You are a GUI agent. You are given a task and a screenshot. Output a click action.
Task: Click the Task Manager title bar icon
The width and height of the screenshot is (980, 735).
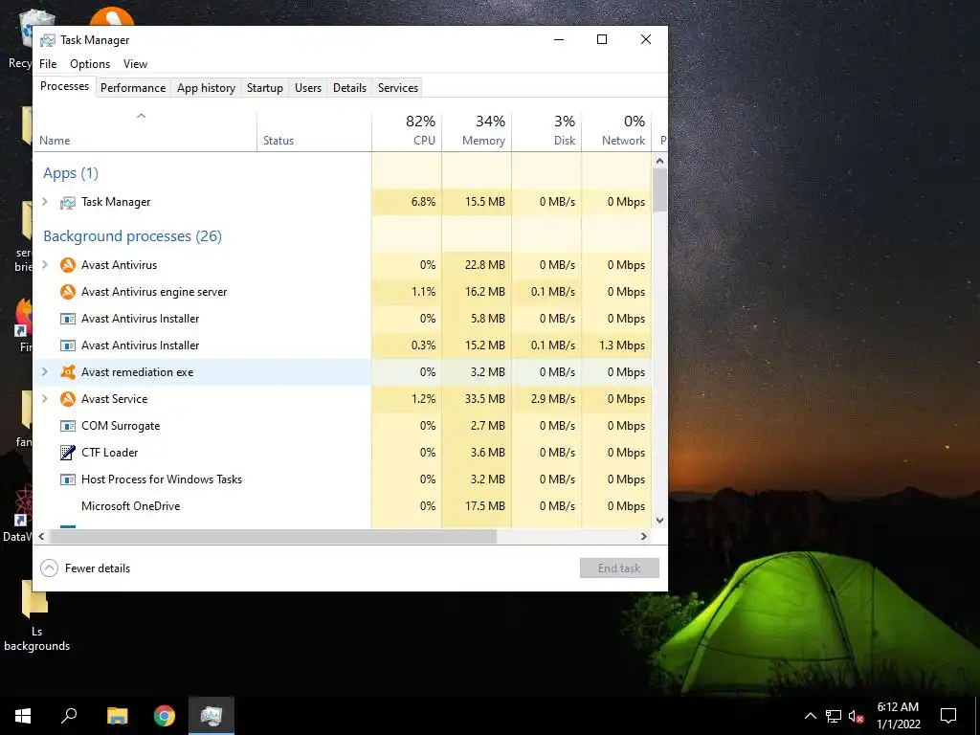[x=48, y=40]
